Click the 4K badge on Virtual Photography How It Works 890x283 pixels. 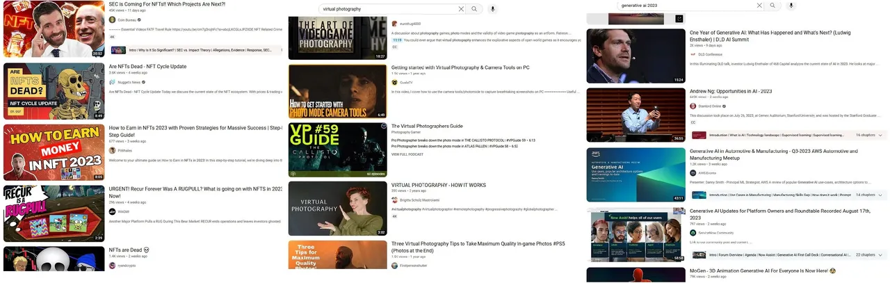coord(394,216)
